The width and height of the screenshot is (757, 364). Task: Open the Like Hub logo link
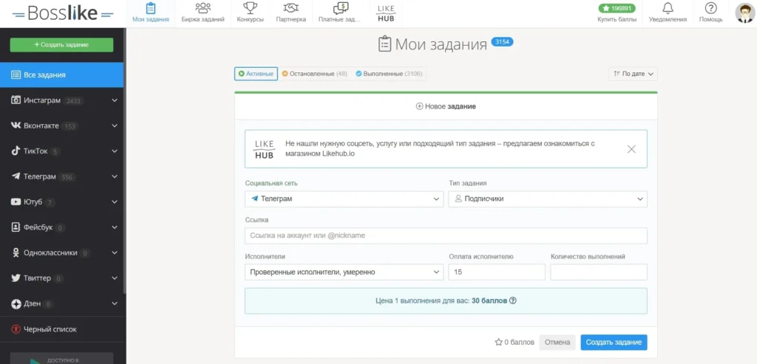tap(386, 13)
